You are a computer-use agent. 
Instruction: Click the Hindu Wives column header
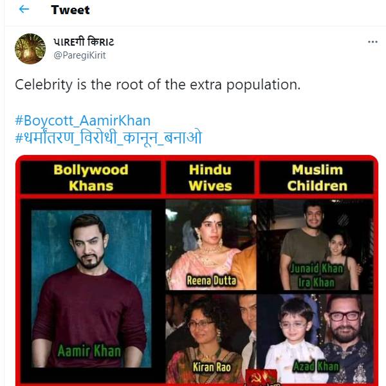tap(210, 178)
